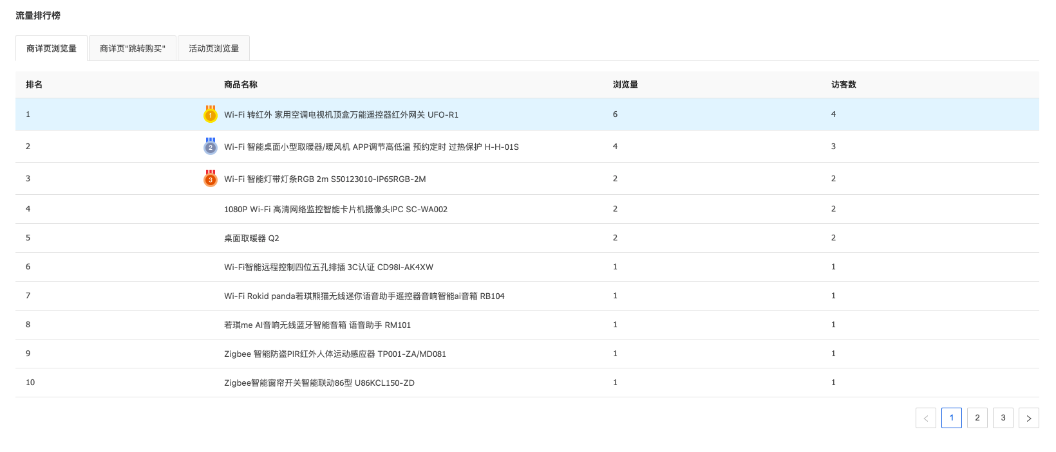This screenshot has height=452, width=1056.
Task: Switch to 商详页"跳转购买" tab
Action: click(x=133, y=48)
